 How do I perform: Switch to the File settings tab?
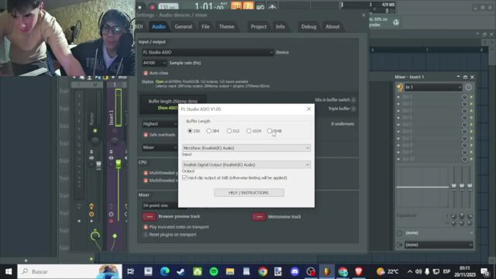coord(205,27)
